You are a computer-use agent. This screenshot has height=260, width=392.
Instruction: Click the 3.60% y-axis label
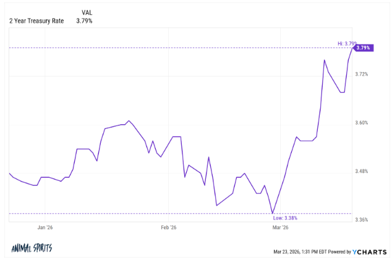pos(362,122)
